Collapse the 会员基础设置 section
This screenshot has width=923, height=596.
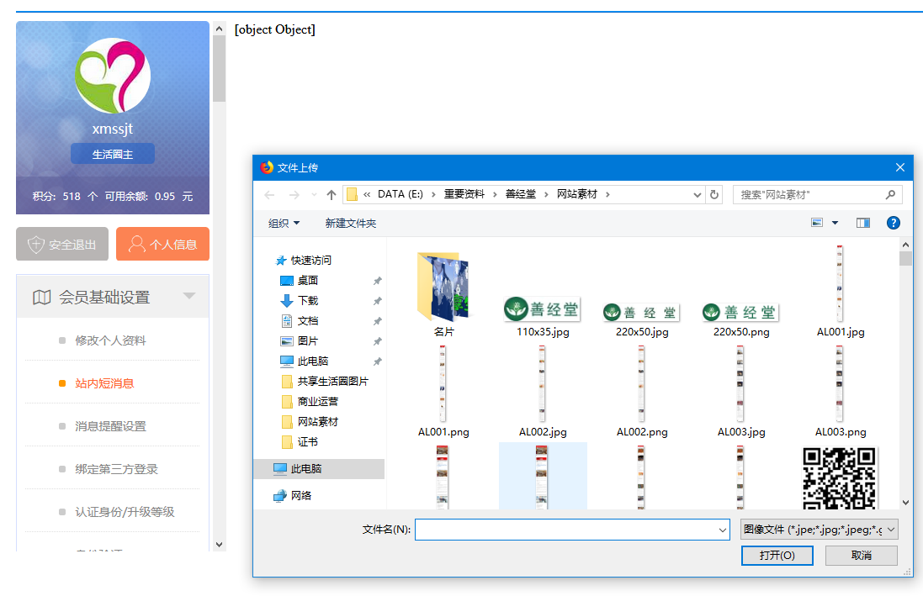pos(189,296)
